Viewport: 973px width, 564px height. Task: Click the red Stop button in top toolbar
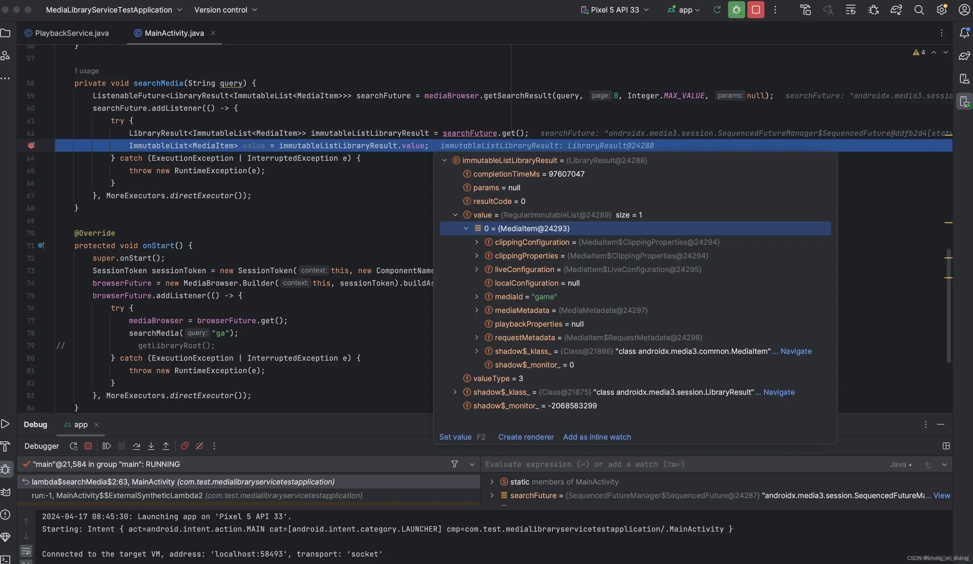(x=755, y=10)
